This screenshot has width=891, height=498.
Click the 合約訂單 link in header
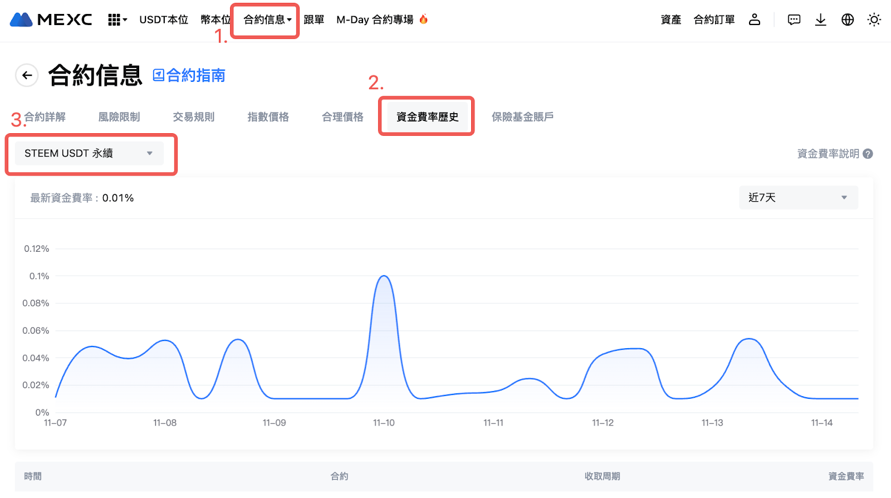point(714,20)
